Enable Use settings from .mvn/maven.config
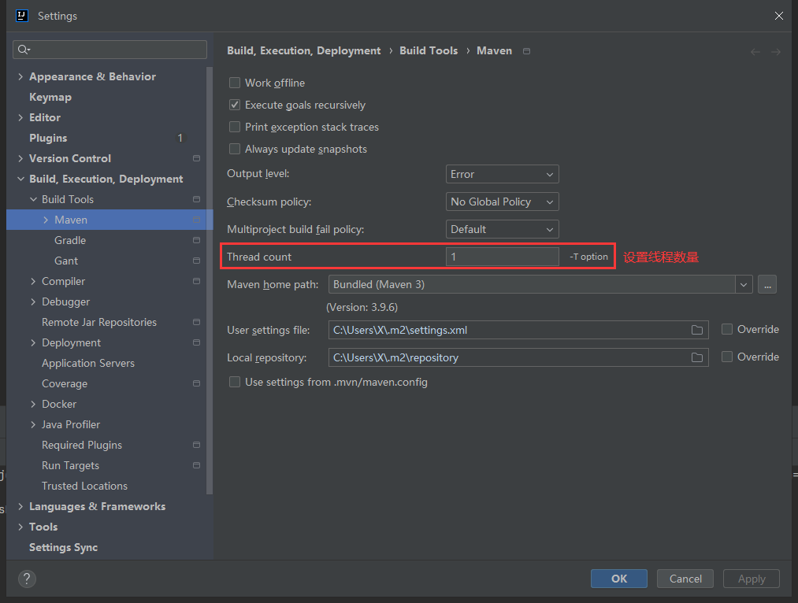Viewport: 798px width, 603px height. 235,382
